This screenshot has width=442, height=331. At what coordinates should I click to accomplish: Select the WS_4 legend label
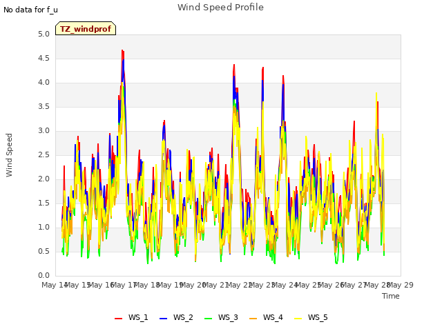[x=273, y=317]
